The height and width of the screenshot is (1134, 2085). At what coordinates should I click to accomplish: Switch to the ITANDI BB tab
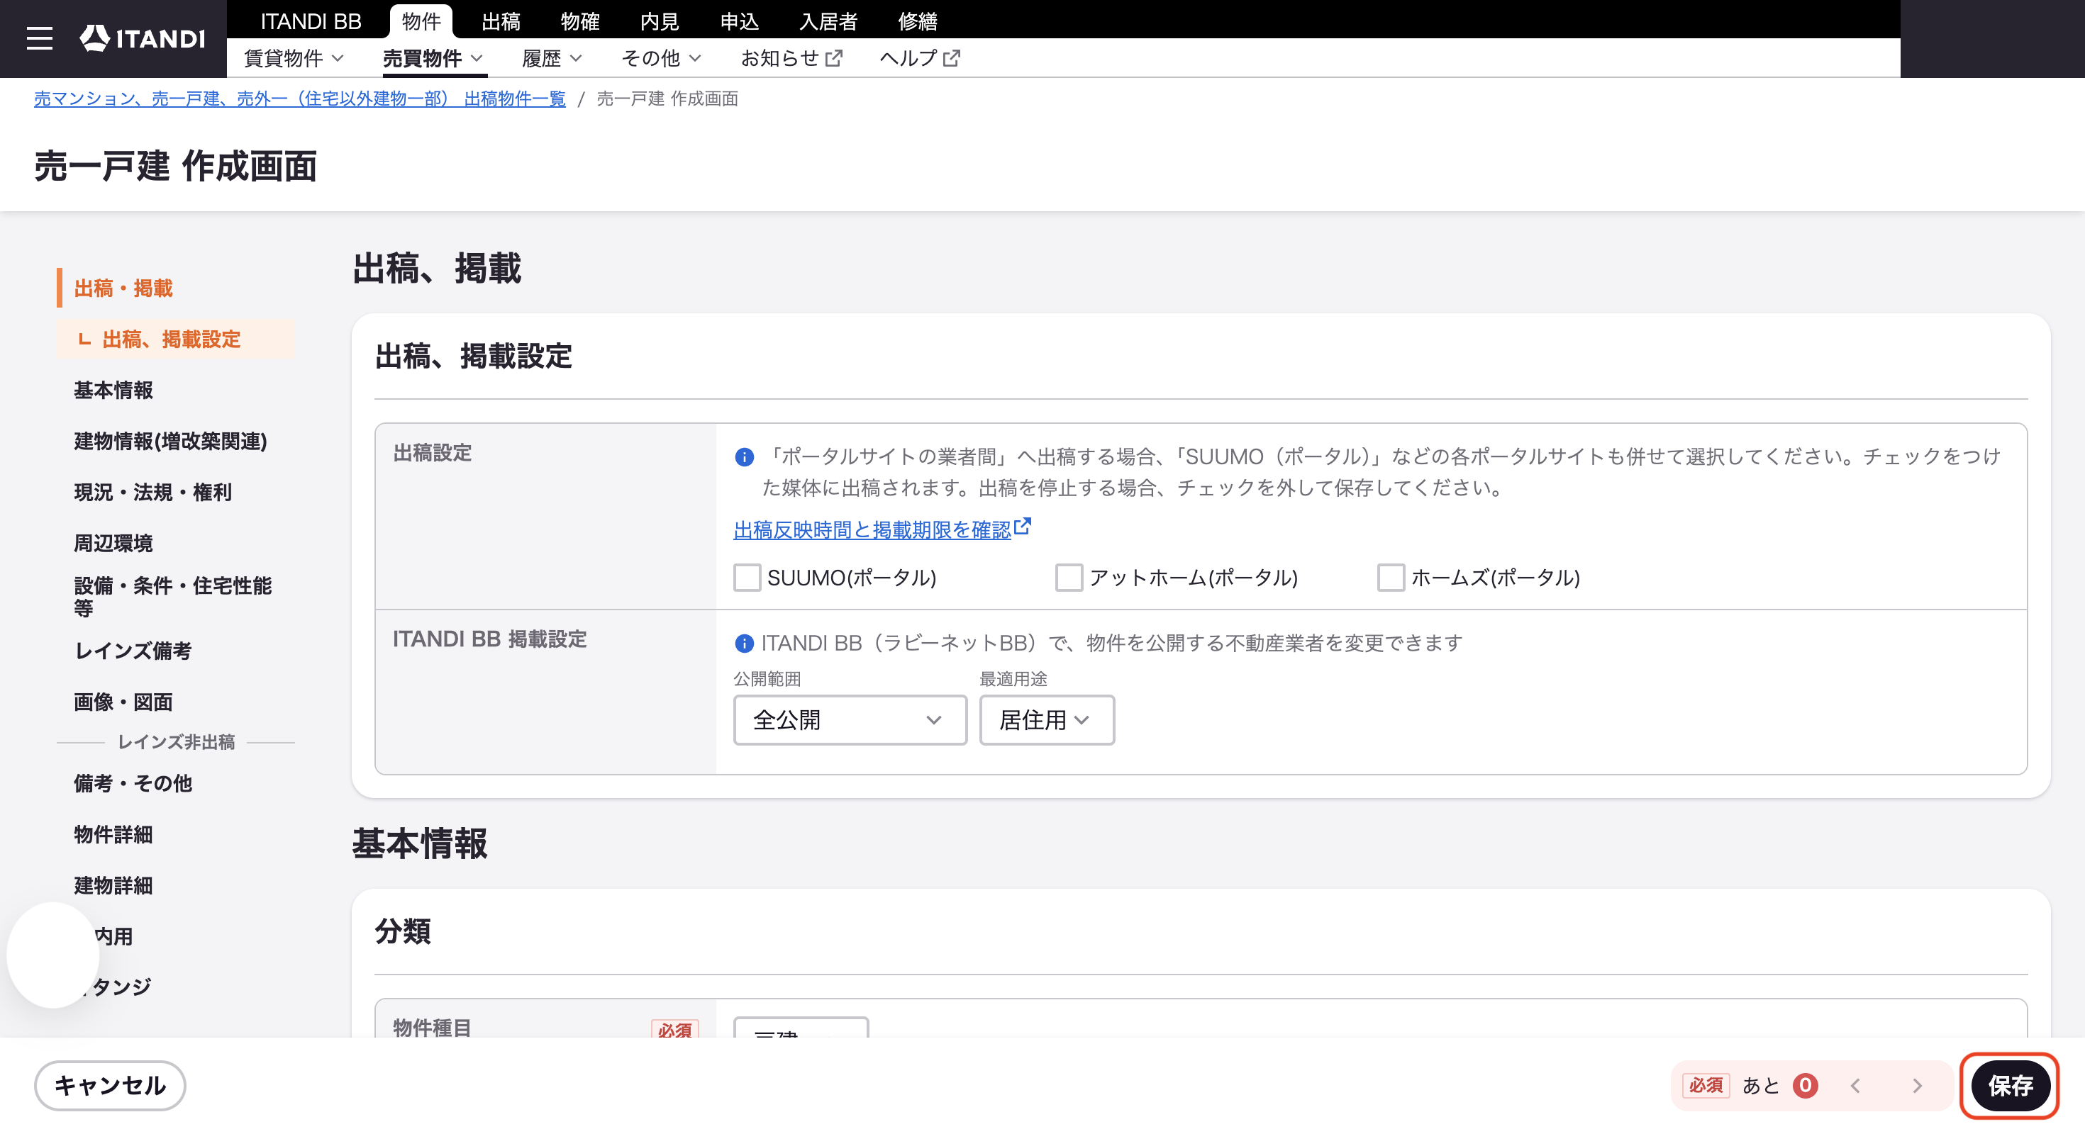point(310,21)
